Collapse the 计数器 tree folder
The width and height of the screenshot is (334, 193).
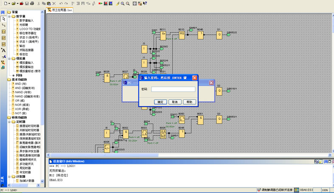[9, 176]
